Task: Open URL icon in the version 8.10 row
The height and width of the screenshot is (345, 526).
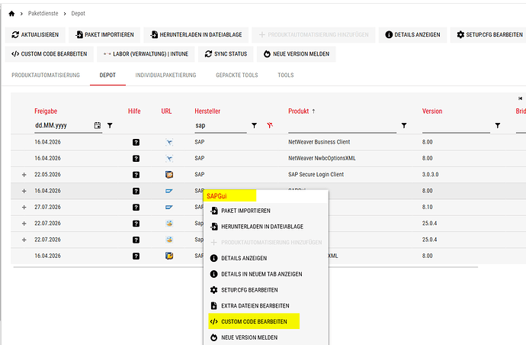Action: 169,208
